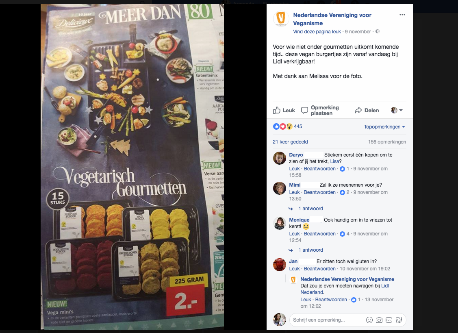Open the three-dot post options menu

click(x=402, y=15)
